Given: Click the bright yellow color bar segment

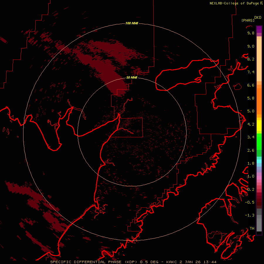Looking at the screenshot, I should tap(259, 126).
